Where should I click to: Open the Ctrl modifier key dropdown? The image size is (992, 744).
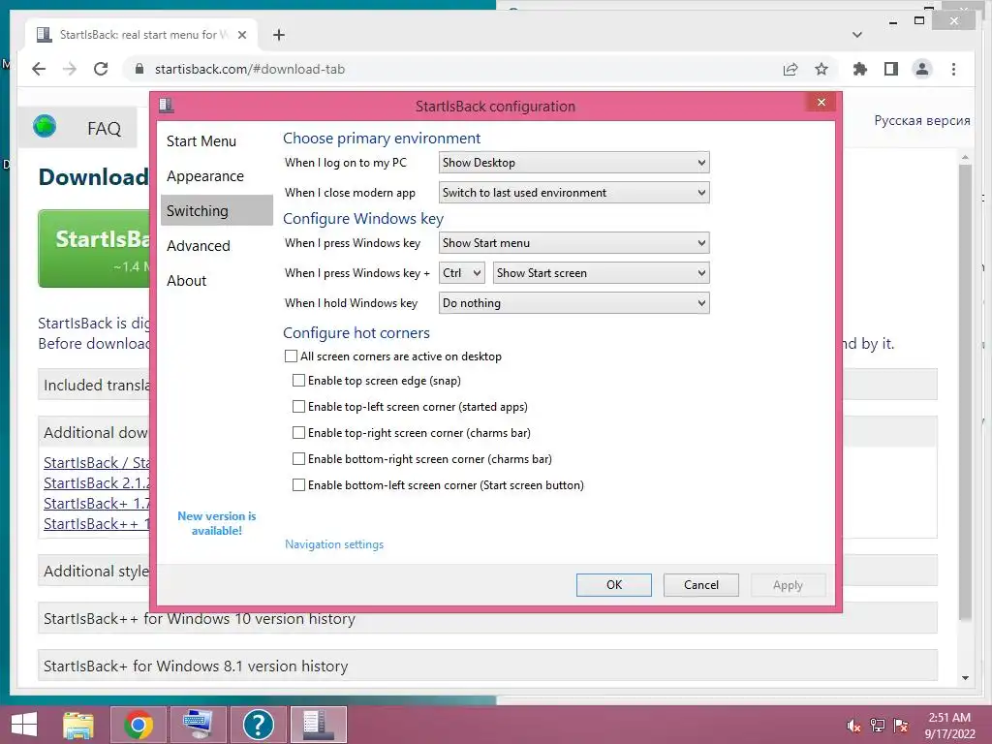462,272
